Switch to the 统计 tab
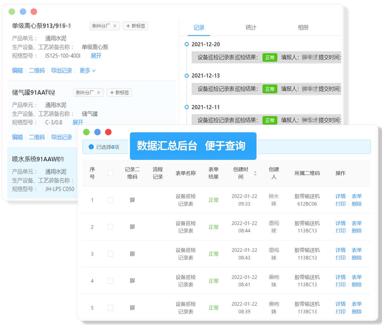The height and width of the screenshot is (325, 382). click(x=251, y=28)
